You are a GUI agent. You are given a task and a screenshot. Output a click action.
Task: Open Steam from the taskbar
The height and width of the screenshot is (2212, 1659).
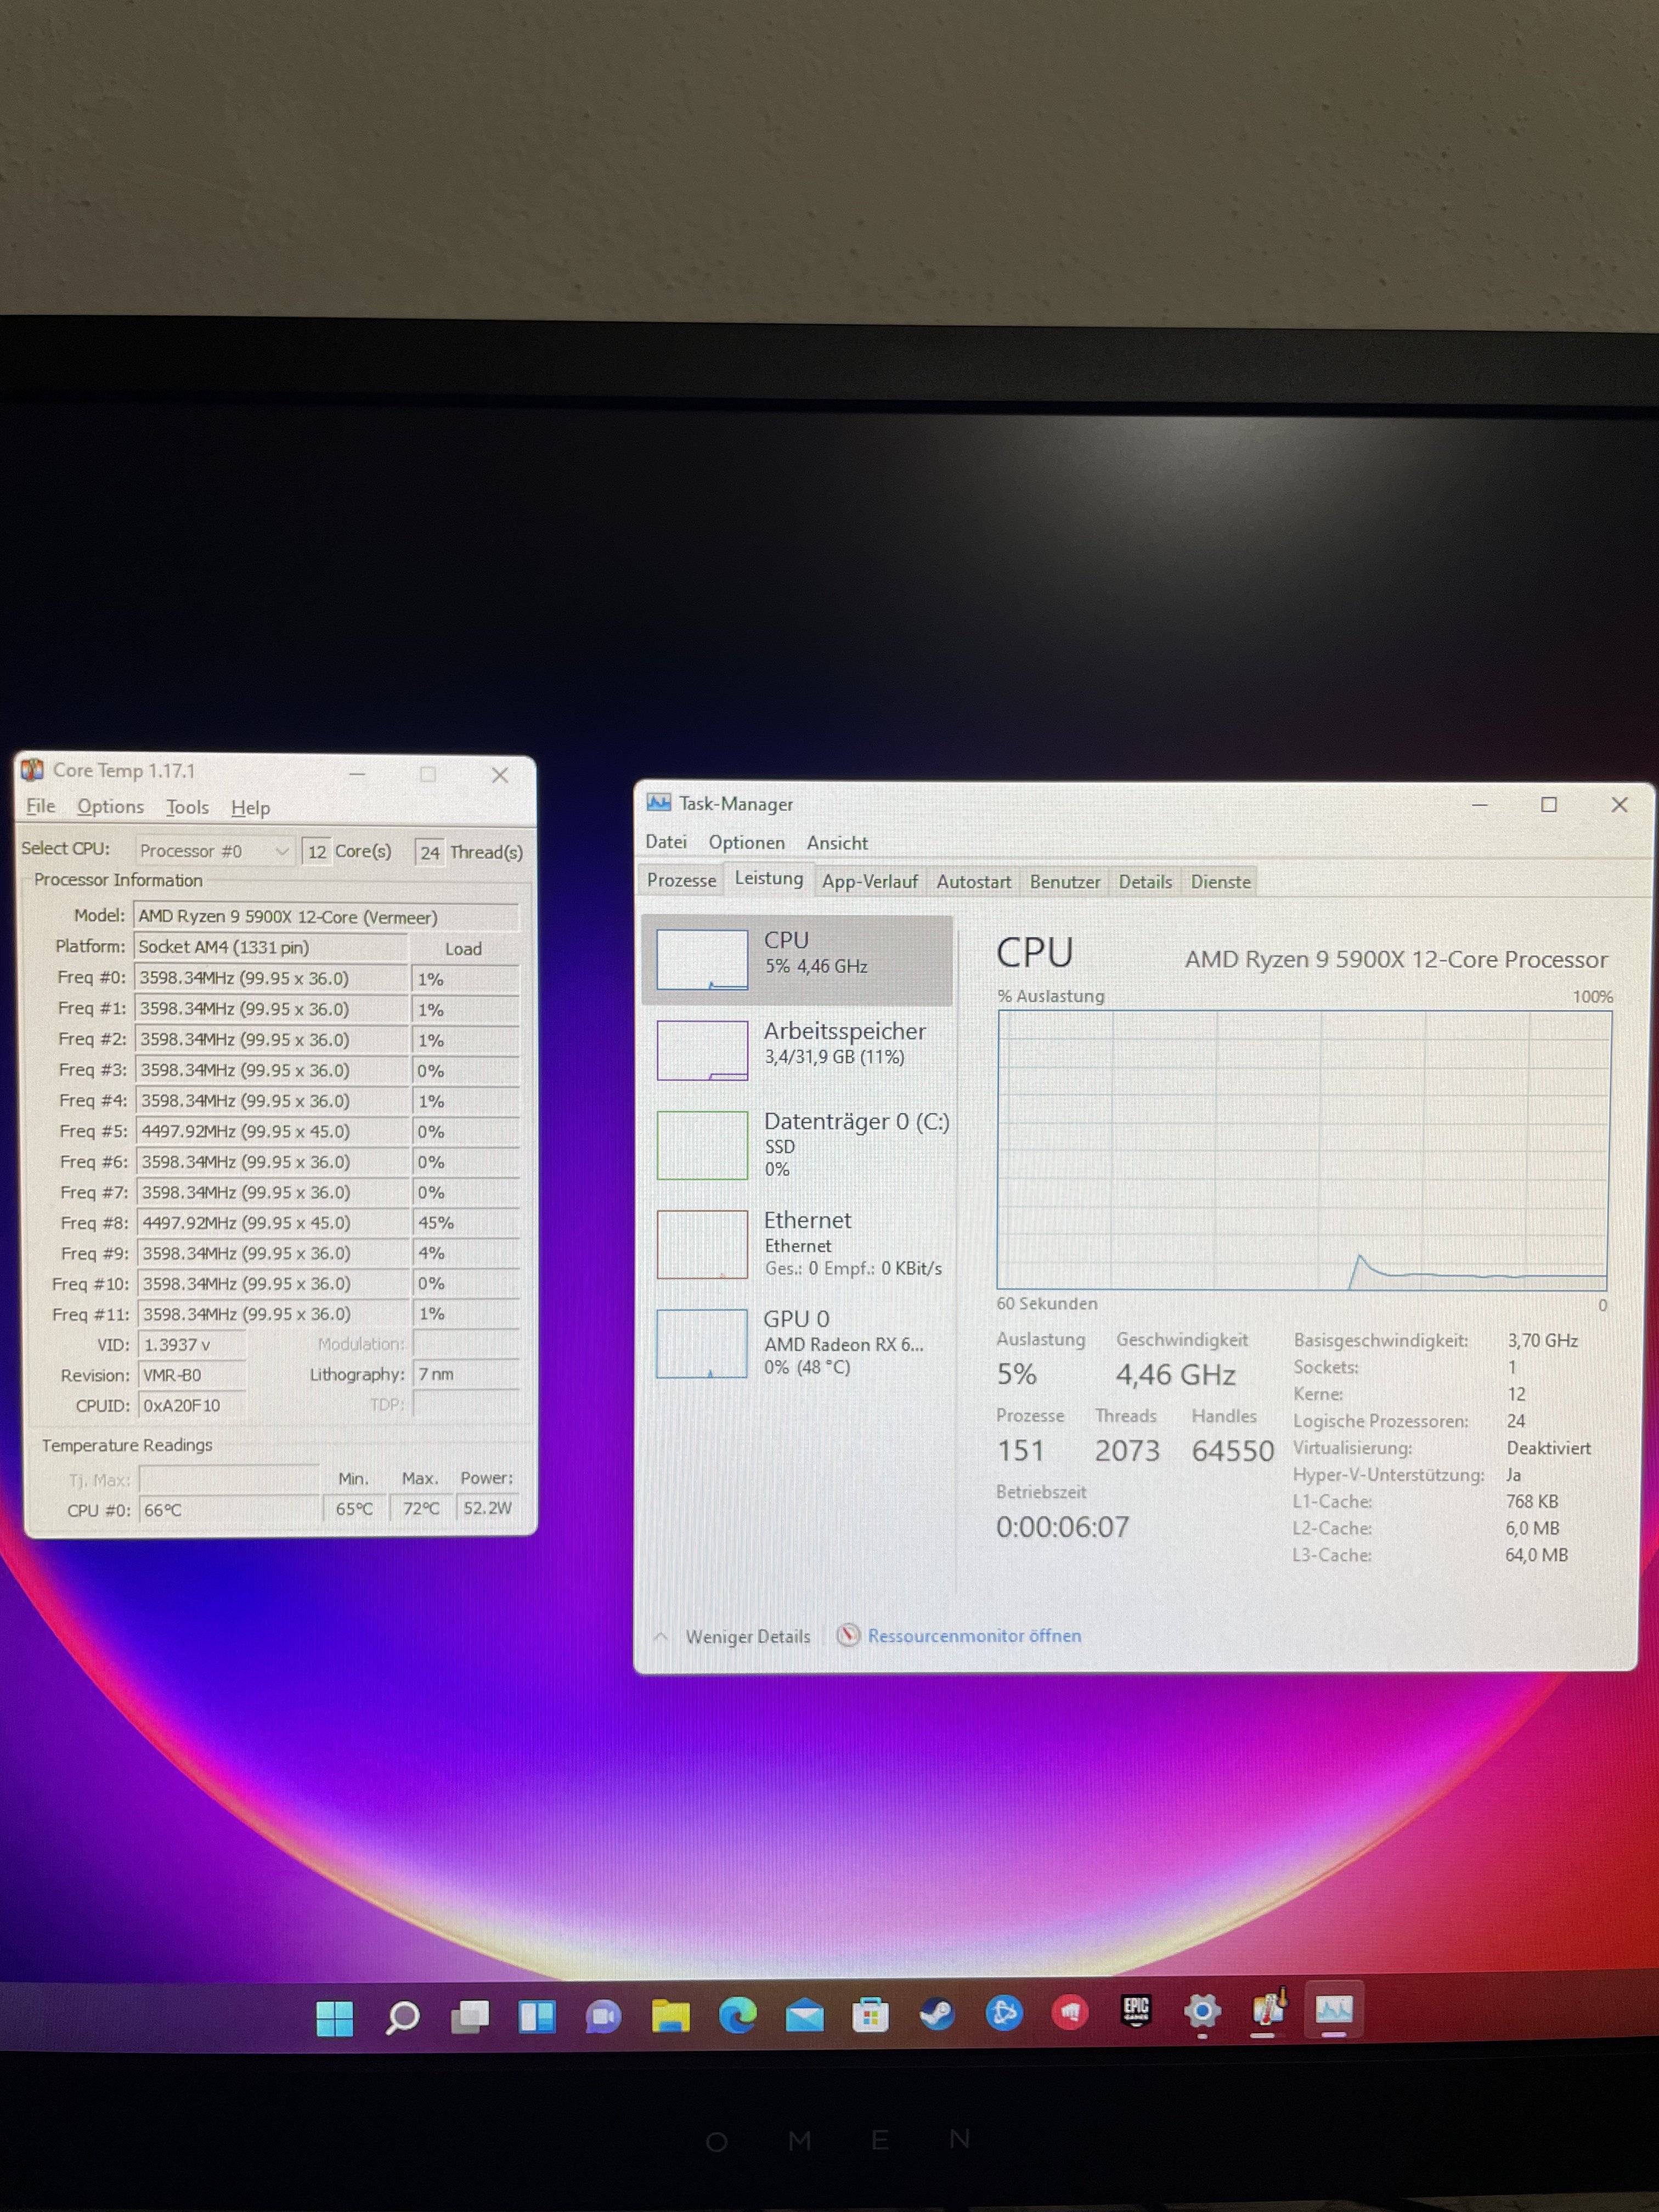[937, 2014]
